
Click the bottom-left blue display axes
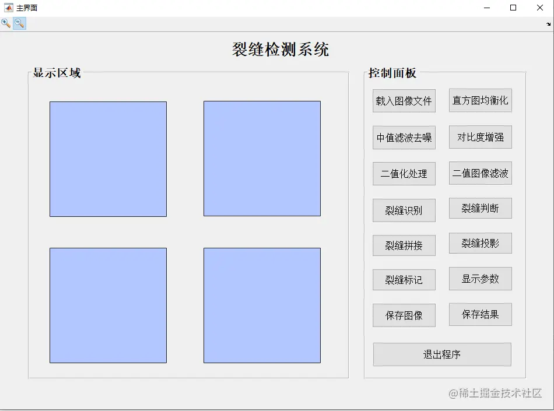click(108, 305)
